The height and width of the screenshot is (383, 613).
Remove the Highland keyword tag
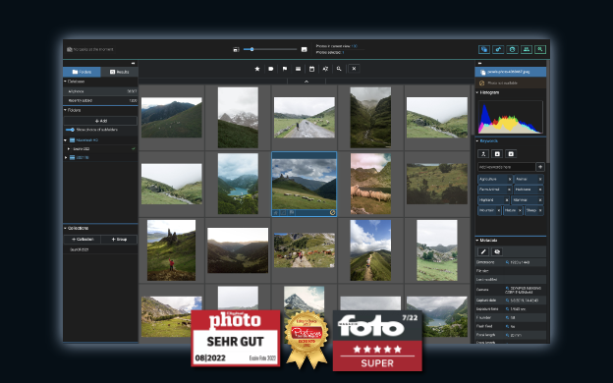(x=507, y=200)
